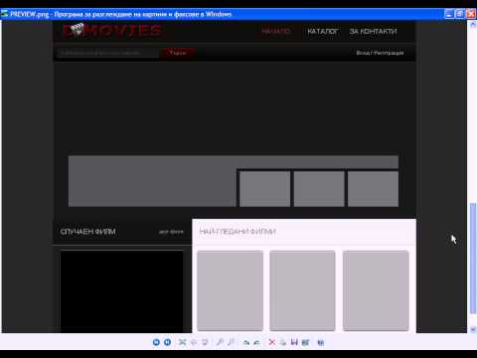Click the ЗА КОНТАКТИ text in the image
The width and height of the screenshot is (477, 358).
point(373,32)
